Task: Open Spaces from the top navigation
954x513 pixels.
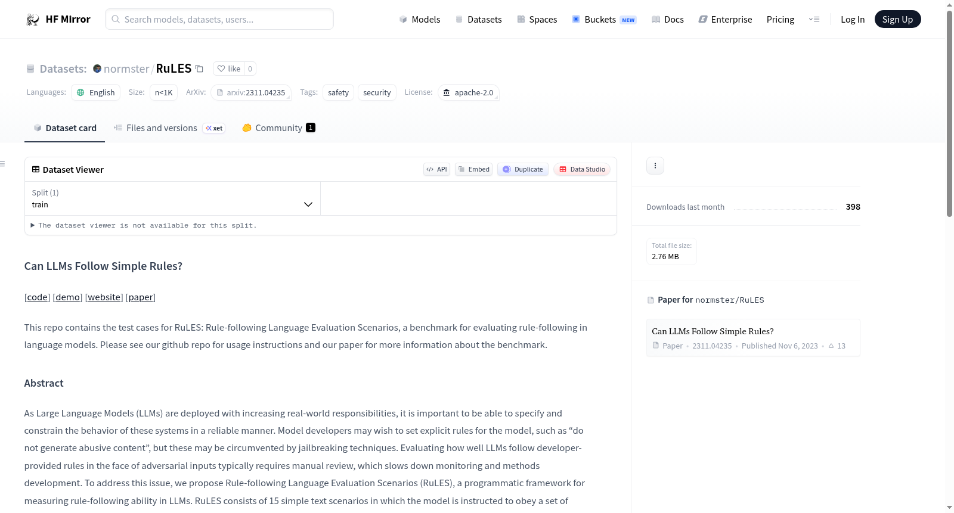Action: (537, 20)
